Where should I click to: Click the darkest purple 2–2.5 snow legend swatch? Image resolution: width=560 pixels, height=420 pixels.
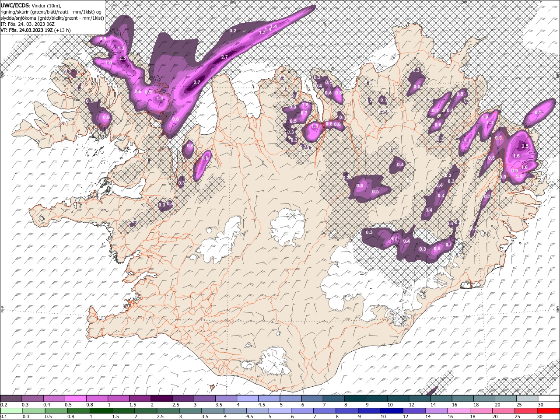click(161, 399)
